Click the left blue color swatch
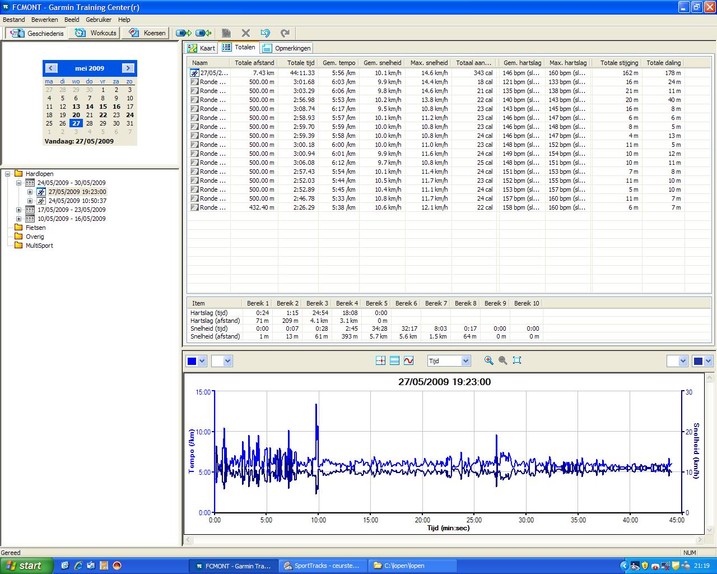 [192, 361]
